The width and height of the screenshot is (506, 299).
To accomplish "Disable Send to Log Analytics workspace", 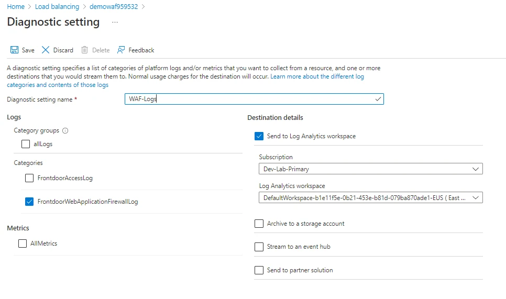I will coord(259,136).
